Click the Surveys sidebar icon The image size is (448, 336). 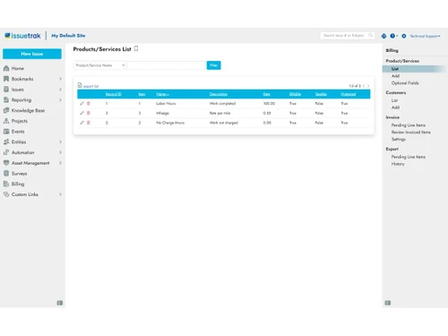pyautogui.click(x=6, y=173)
